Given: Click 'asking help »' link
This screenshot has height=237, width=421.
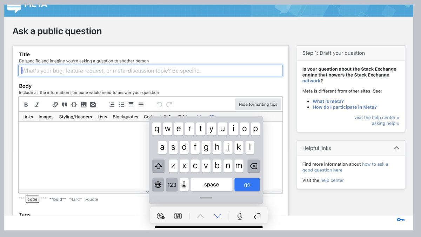Looking at the screenshot, I should (x=386, y=124).
